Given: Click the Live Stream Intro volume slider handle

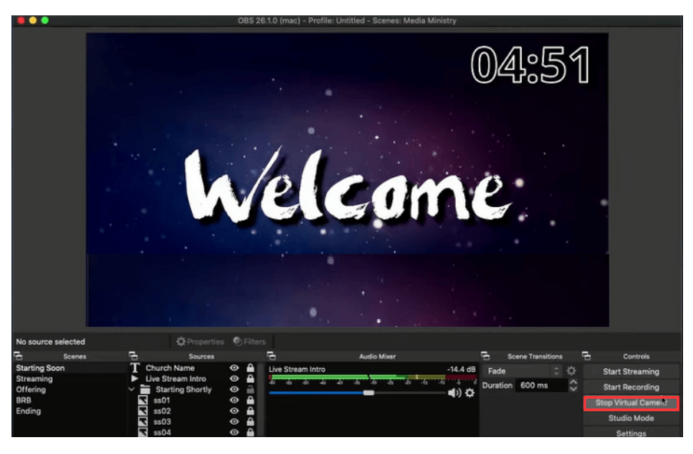Looking at the screenshot, I should 368,393.
